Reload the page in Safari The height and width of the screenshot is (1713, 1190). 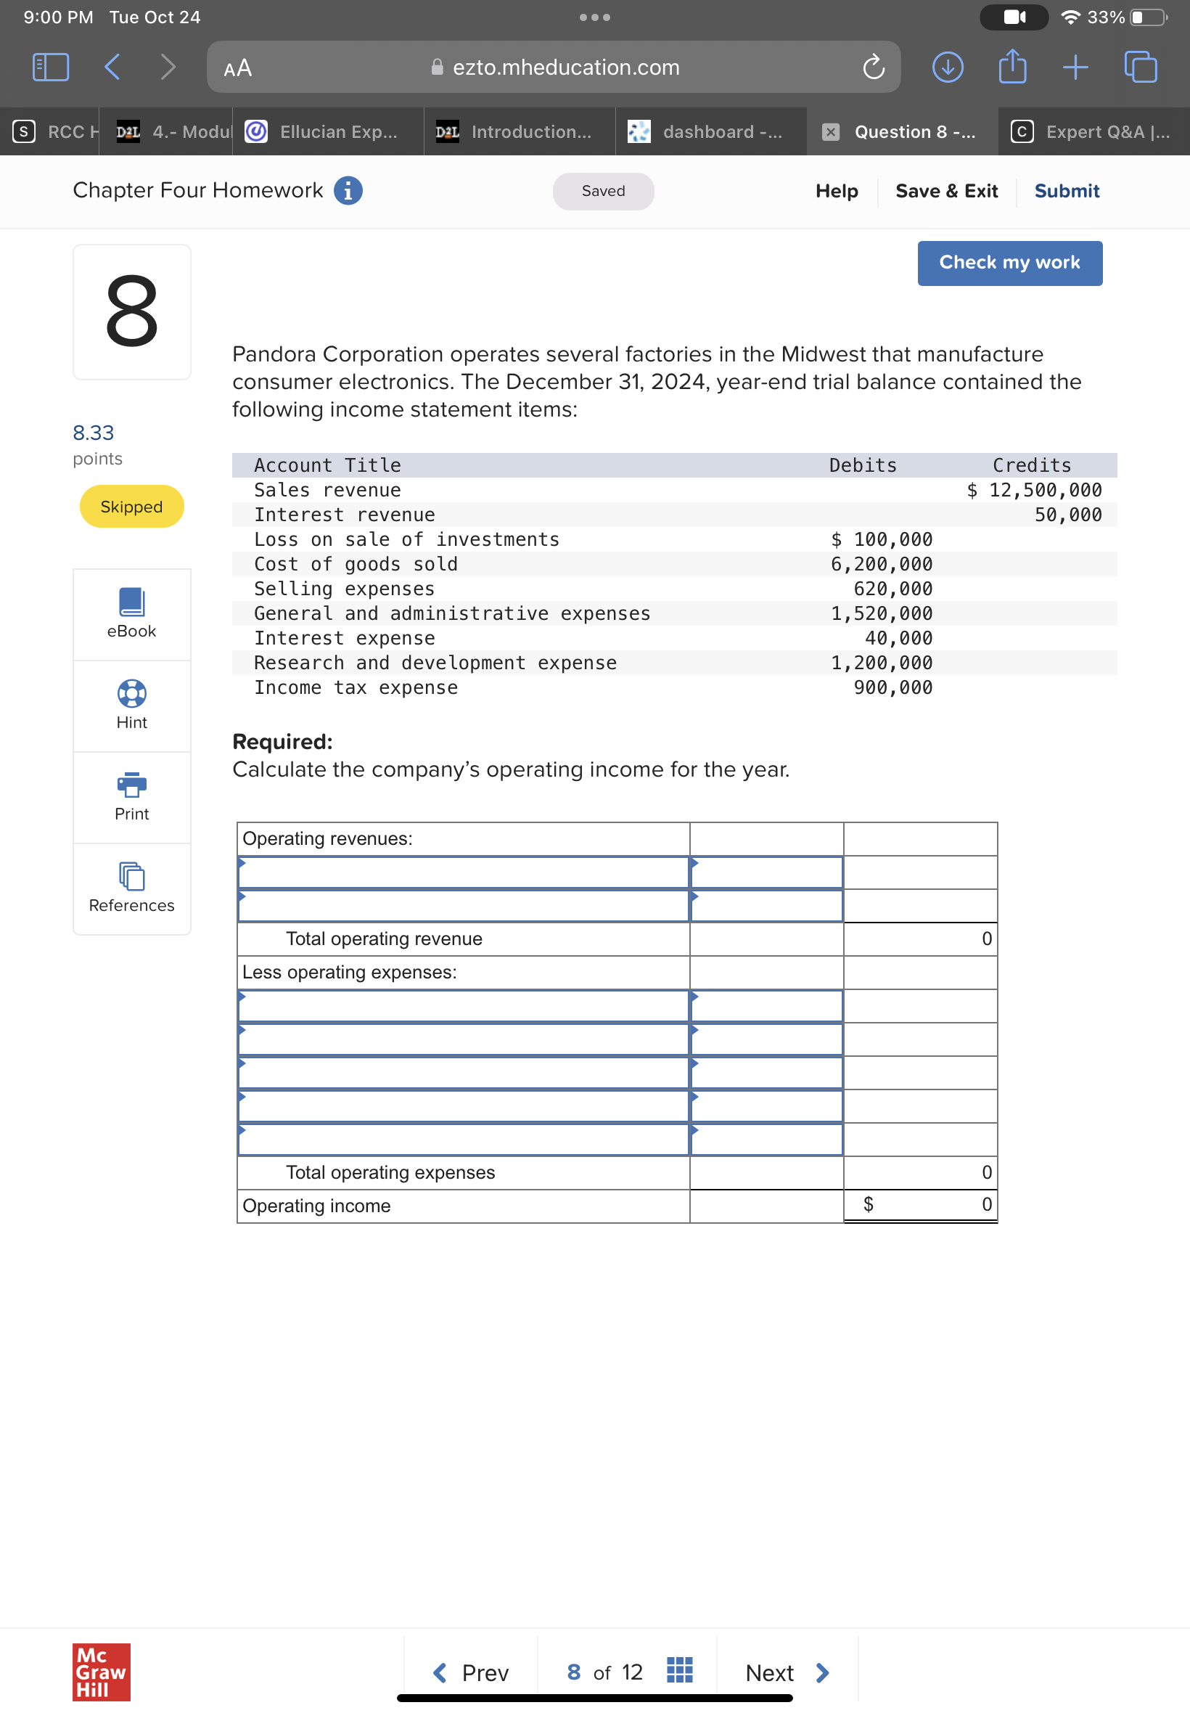(872, 66)
